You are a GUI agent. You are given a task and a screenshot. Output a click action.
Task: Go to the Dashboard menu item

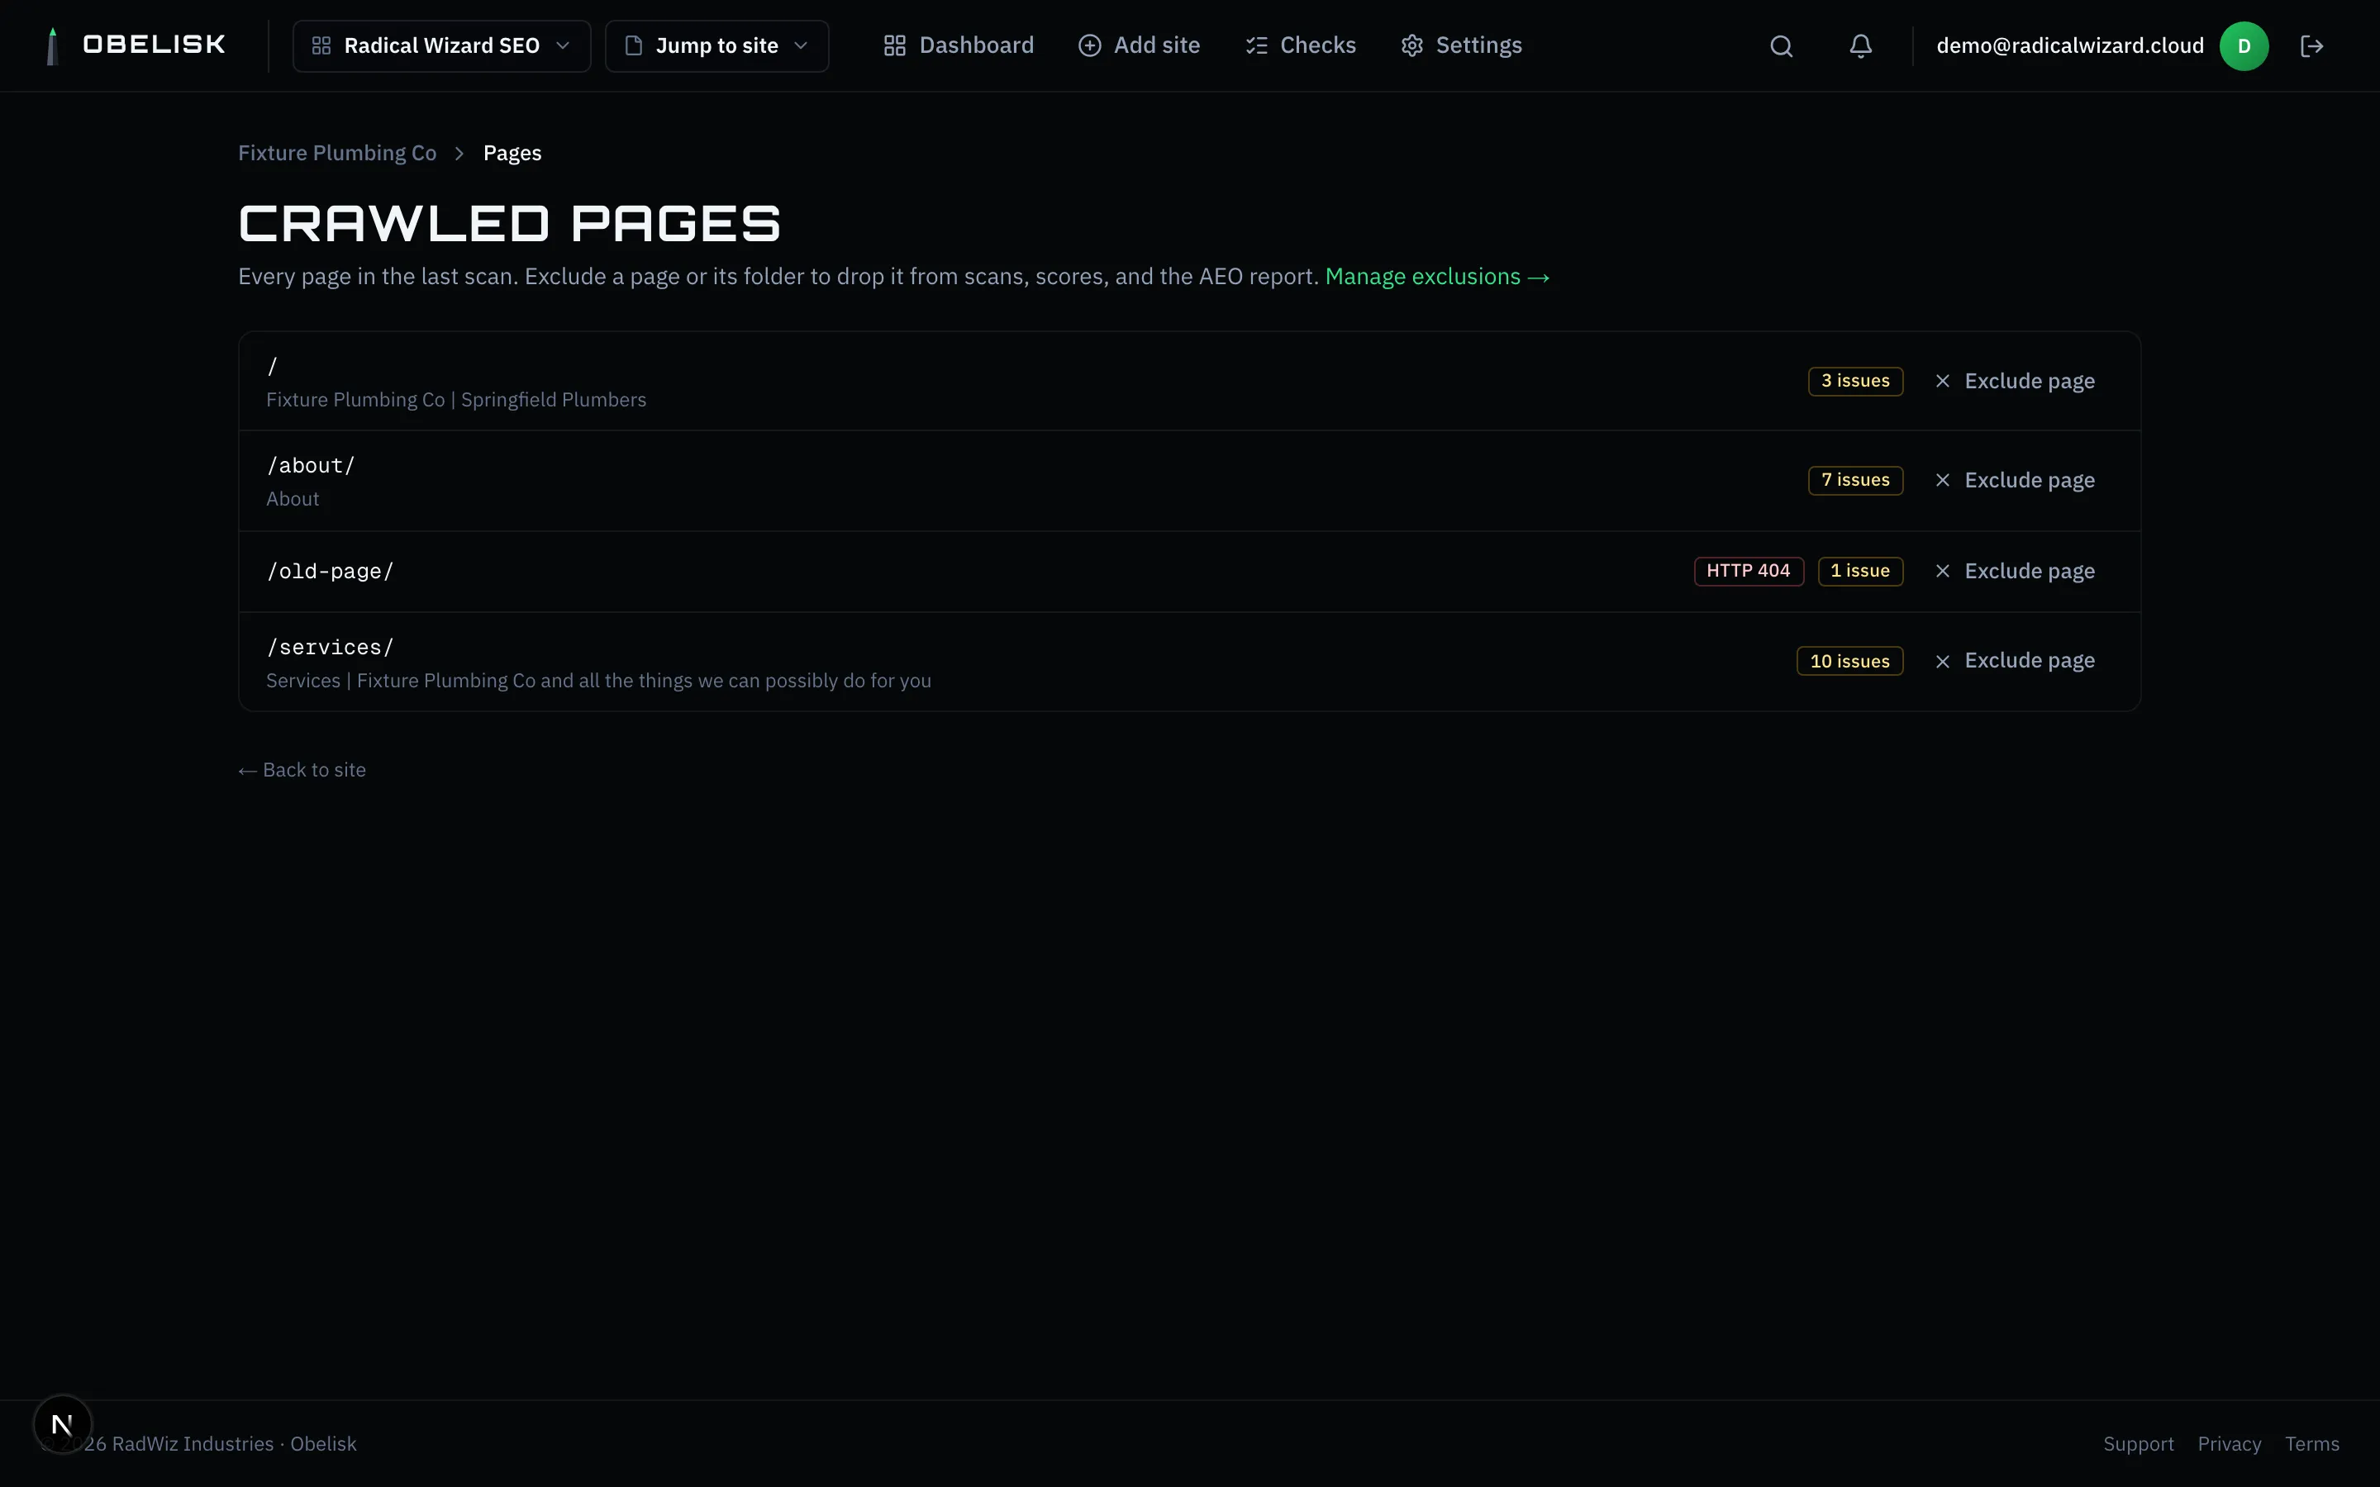point(959,45)
